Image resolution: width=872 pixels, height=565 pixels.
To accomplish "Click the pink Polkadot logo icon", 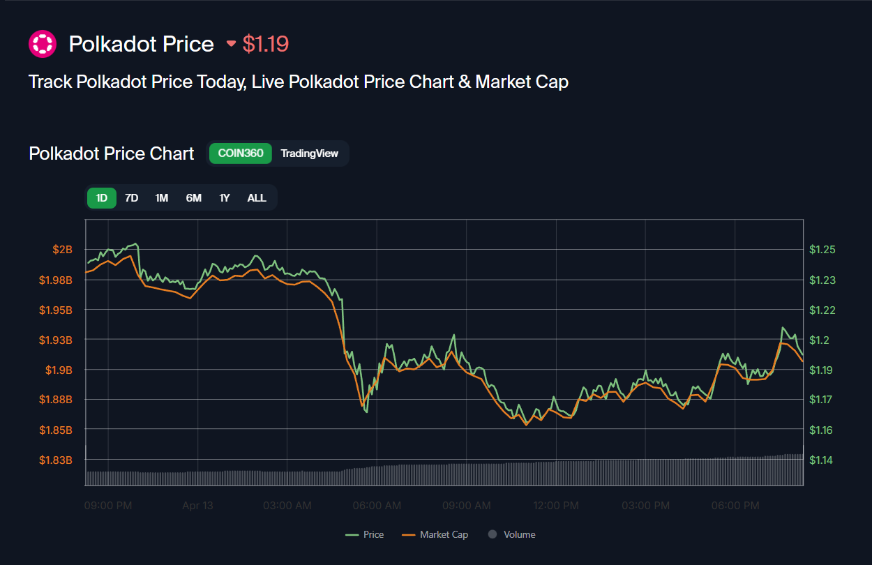I will (42, 44).
